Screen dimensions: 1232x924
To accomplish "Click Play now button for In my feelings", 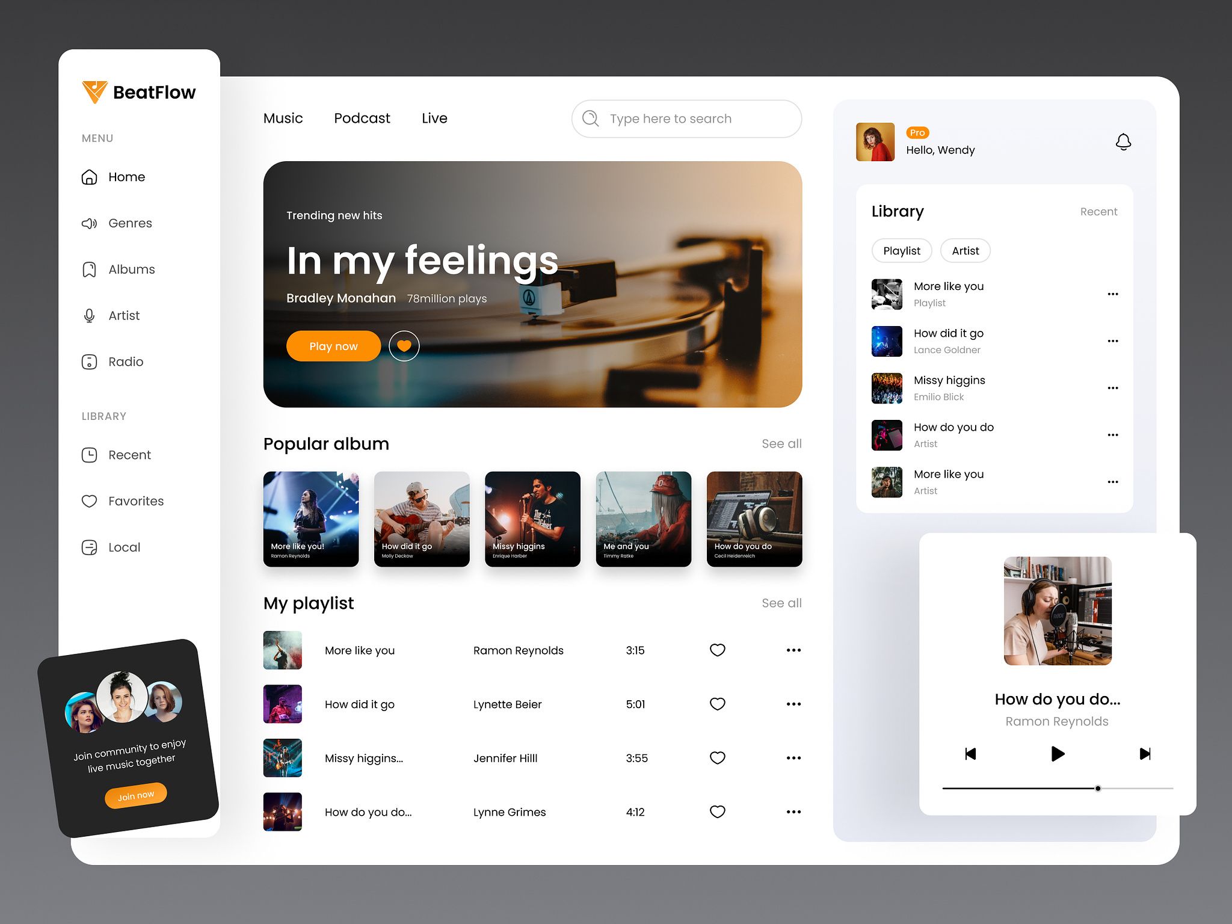I will click(334, 345).
